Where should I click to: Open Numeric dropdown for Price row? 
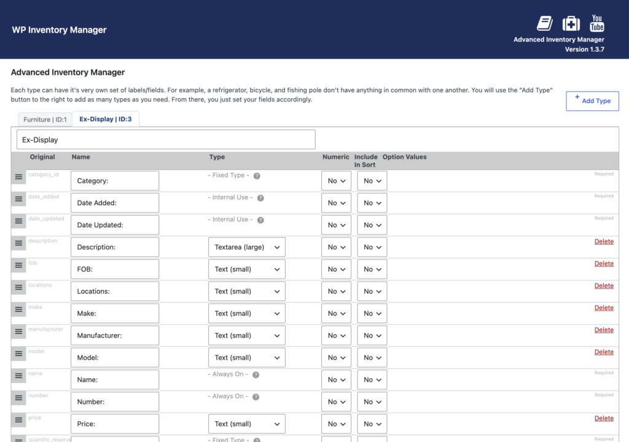(x=336, y=424)
